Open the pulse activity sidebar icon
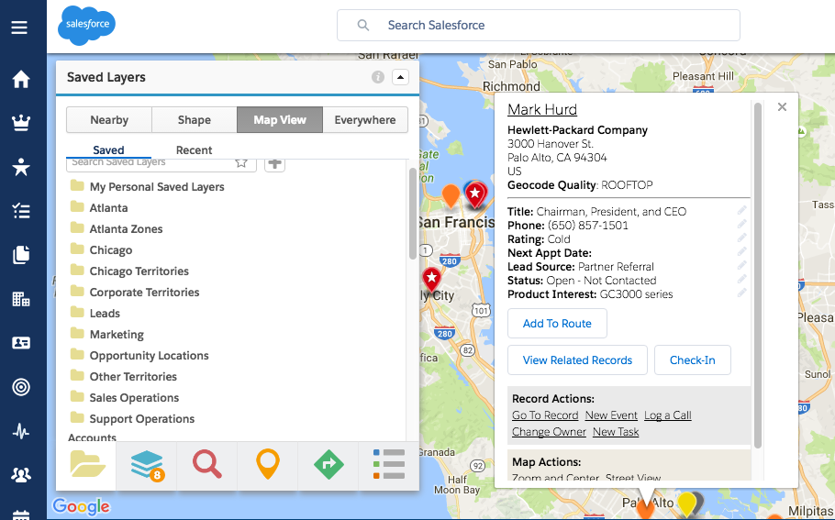This screenshot has width=835, height=520. pyautogui.click(x=21, y=431)
